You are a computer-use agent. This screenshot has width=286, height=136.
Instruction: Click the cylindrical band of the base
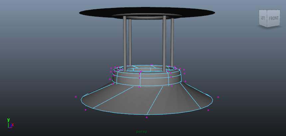(153, 80)
